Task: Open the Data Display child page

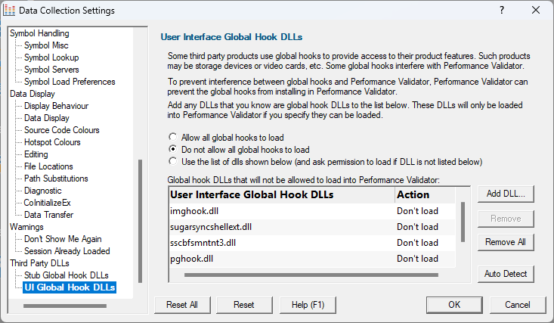Action: point(47,118)
